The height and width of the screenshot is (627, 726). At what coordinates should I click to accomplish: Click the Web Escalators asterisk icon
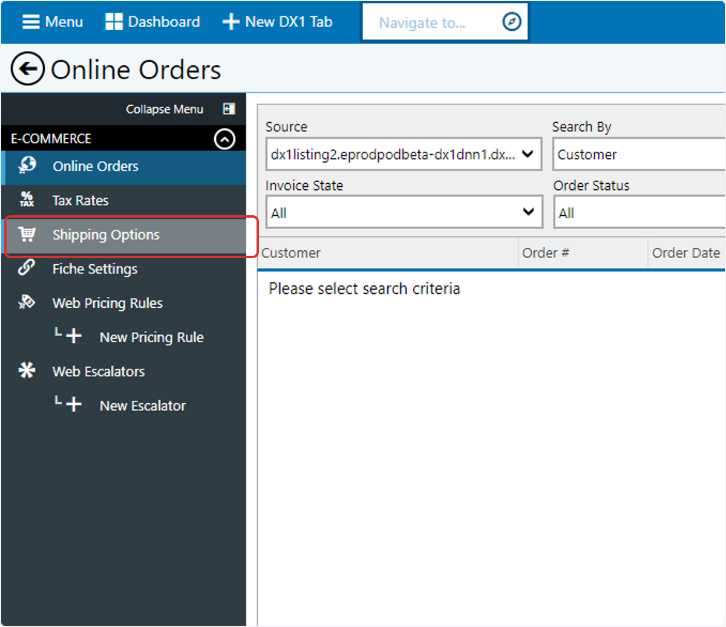click(27, 370)
